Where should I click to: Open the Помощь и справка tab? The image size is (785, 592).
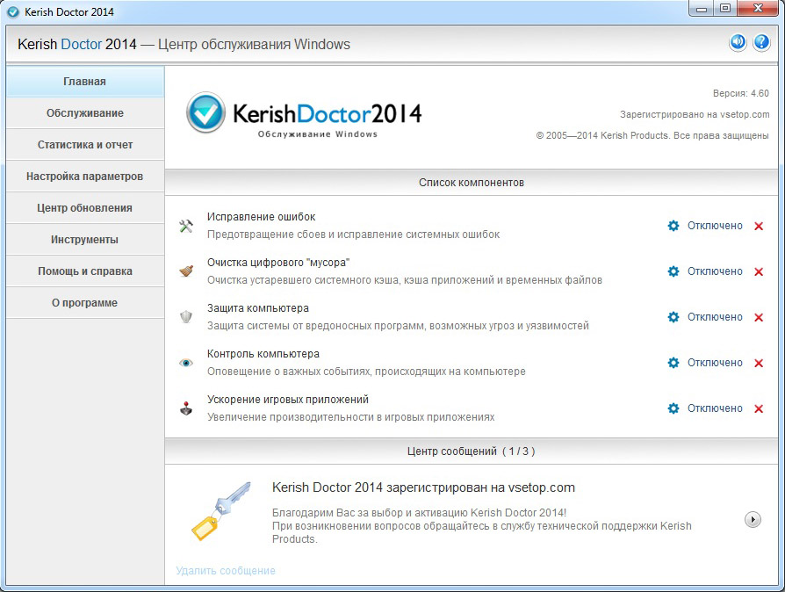pos(85,271)
